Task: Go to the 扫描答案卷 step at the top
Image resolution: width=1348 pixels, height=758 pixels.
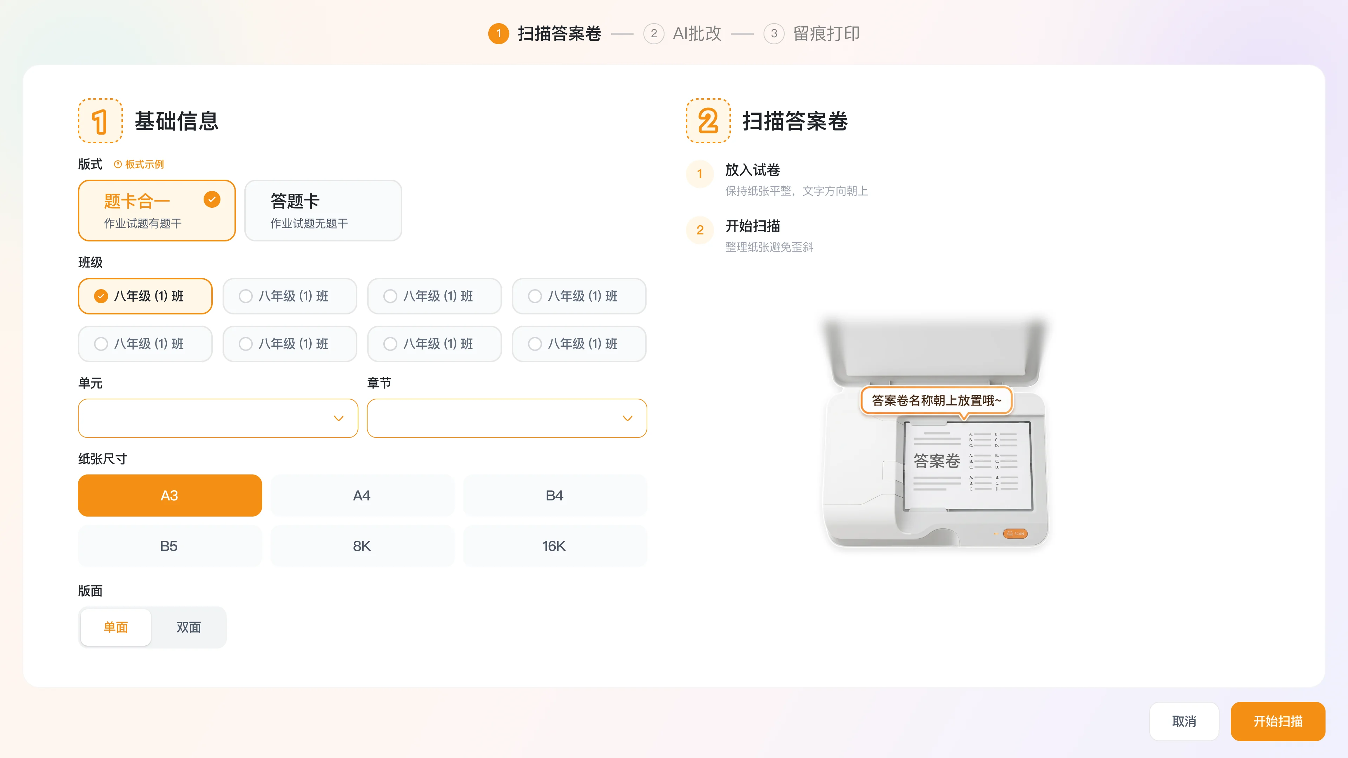Action: point(545,33)
